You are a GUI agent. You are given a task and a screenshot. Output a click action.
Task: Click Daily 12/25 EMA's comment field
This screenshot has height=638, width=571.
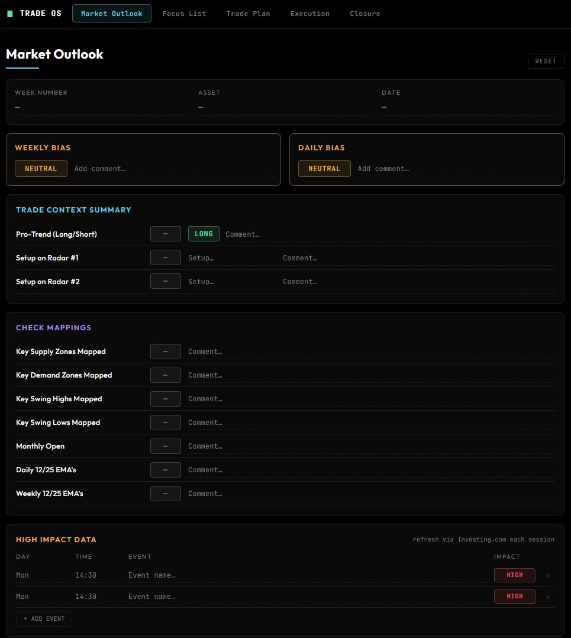point(372,470)
